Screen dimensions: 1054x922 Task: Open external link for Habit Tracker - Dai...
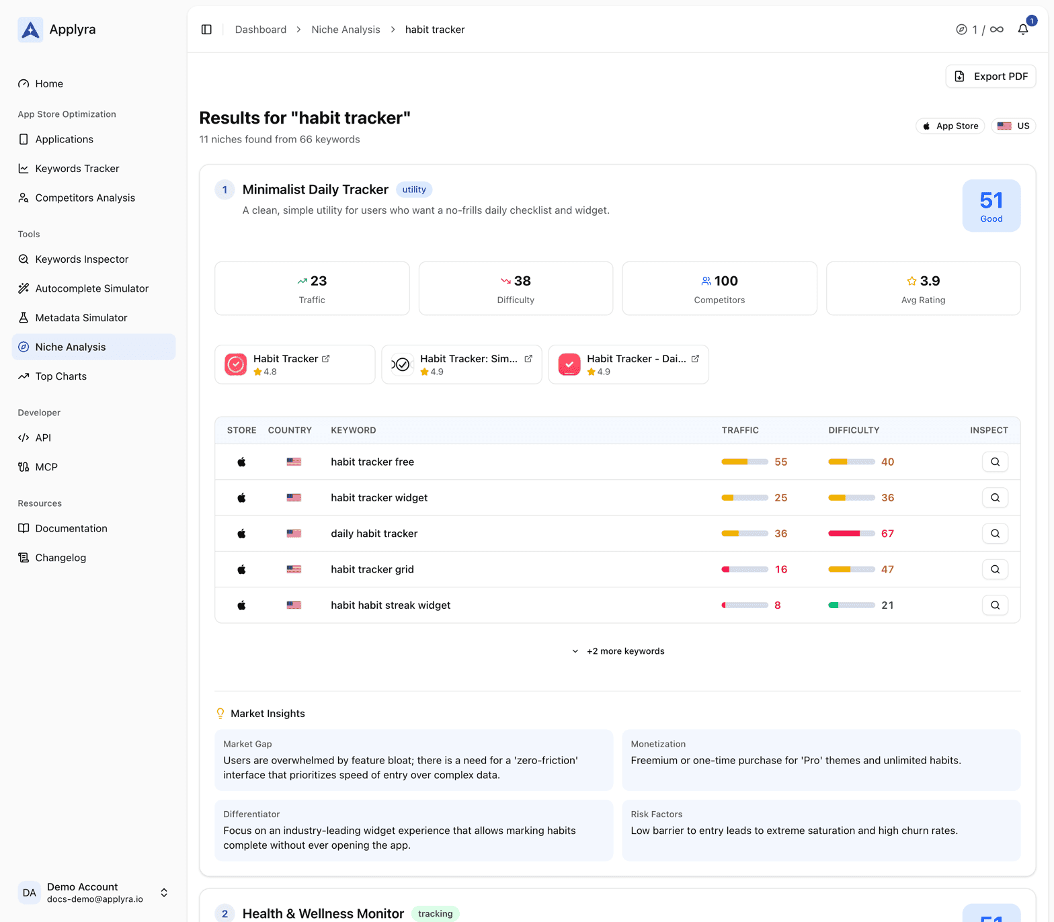tap(695, 359)
